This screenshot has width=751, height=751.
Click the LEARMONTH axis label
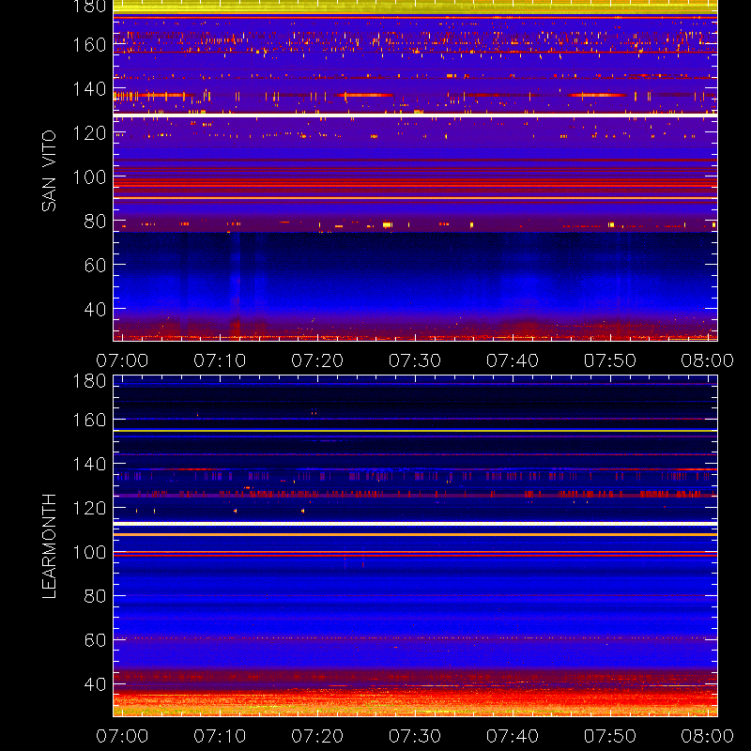(49, 546)
